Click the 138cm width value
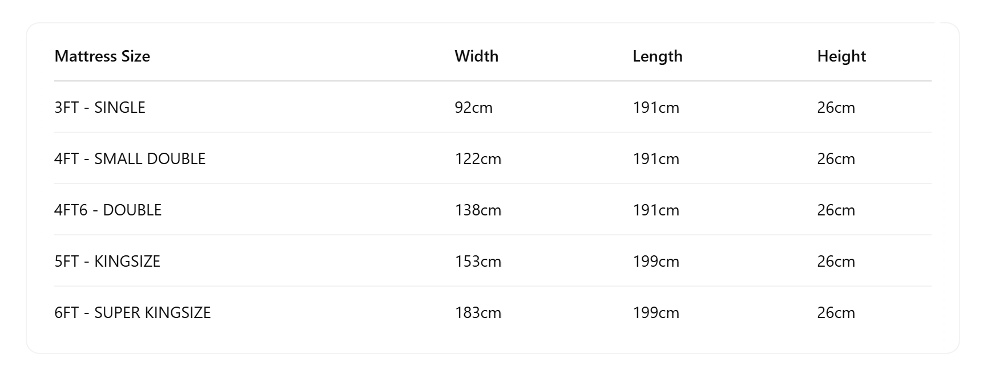This screenshot has width=999, height=375. (478, 210)
